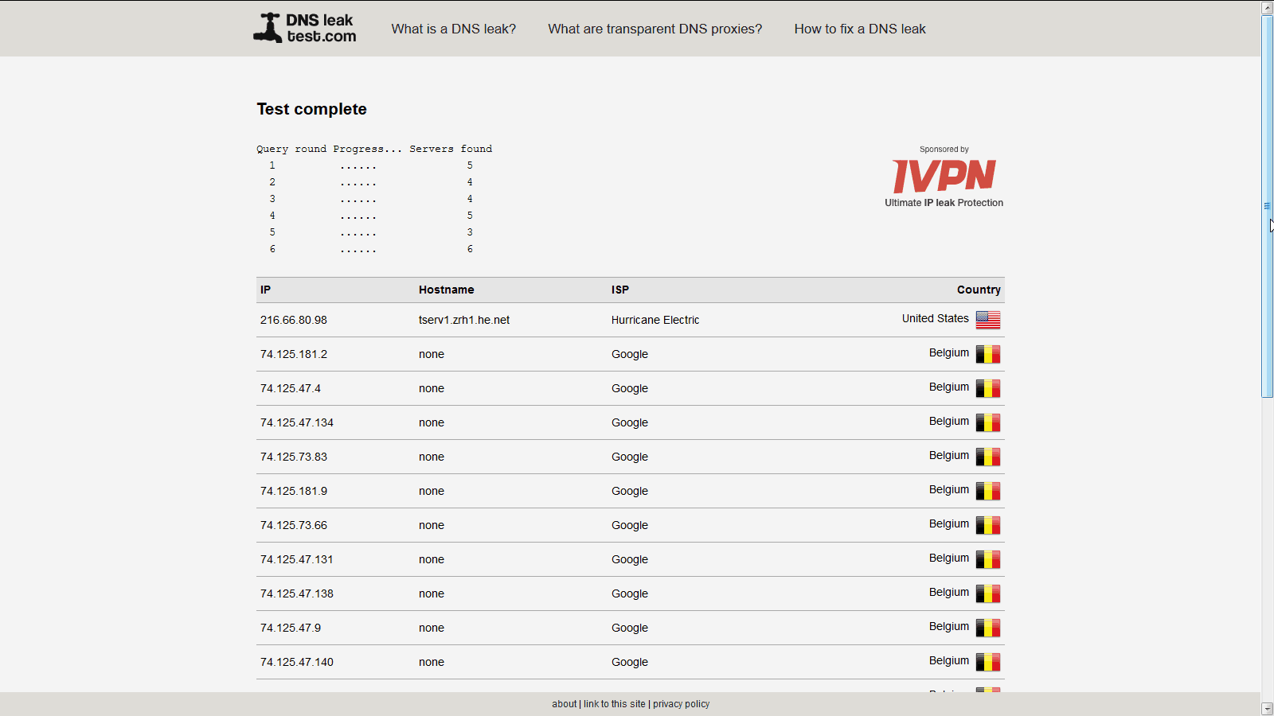This screenshot has height=716, width=1274.
Task: Select IP address 74.125.47.131
Action: 297,559
